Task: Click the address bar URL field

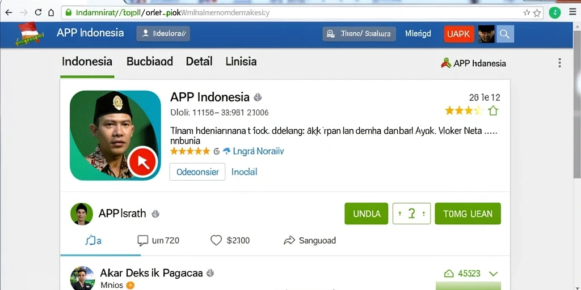Action: [x=302, y=12]
